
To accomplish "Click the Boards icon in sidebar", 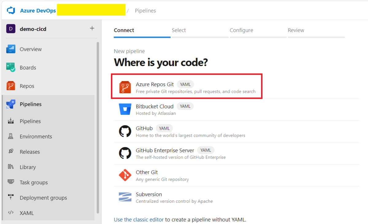I will click(11, 68).
